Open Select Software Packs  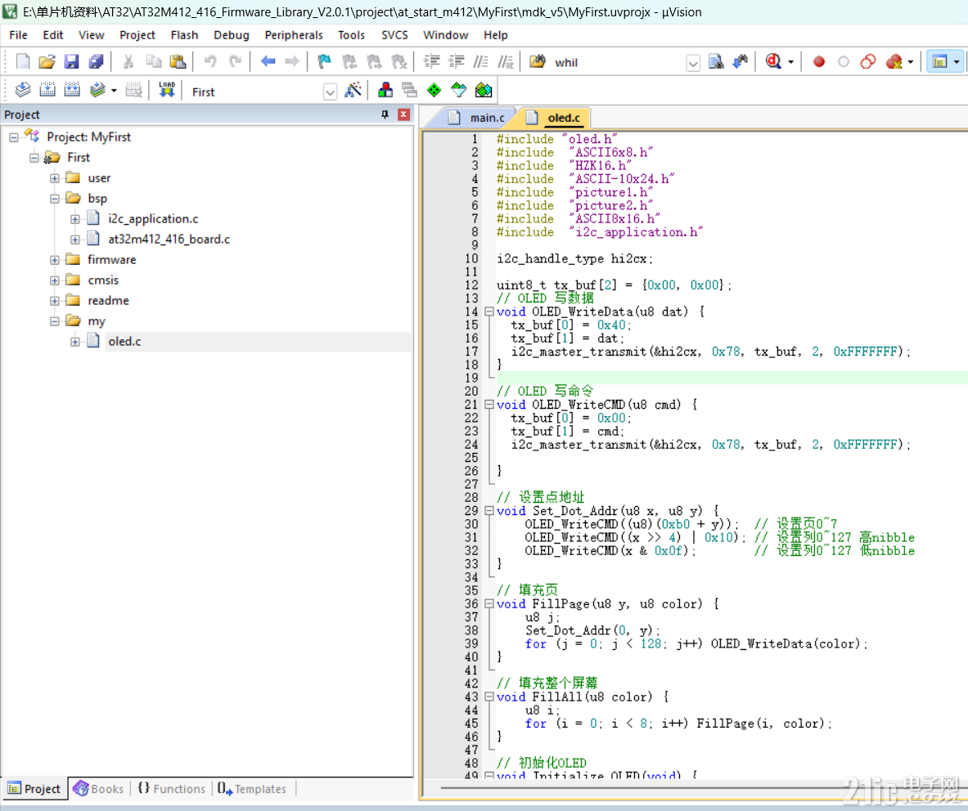pyautogui.click(x=459, y=91)
